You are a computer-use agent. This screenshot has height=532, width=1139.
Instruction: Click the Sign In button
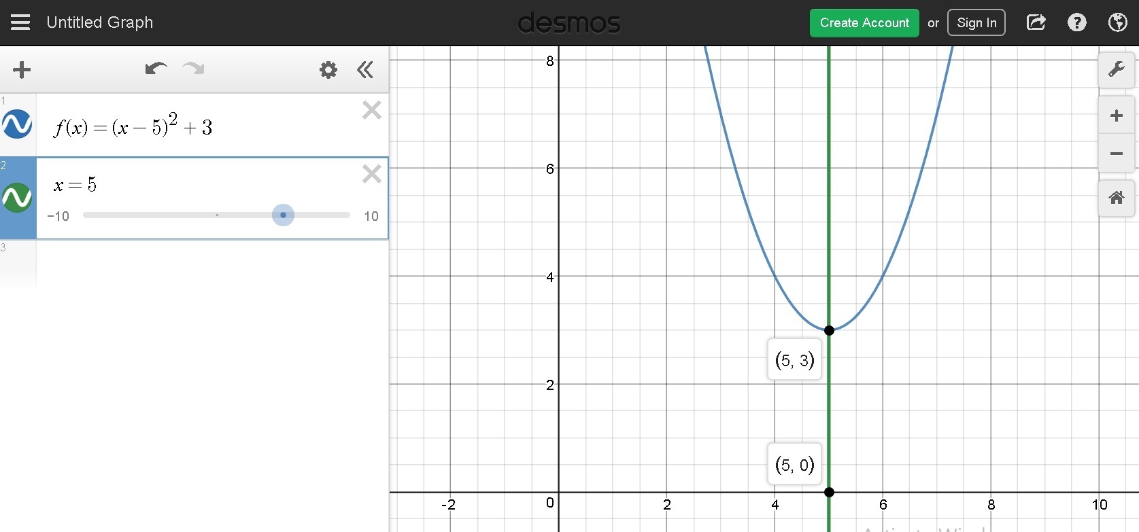coord(976,22)
